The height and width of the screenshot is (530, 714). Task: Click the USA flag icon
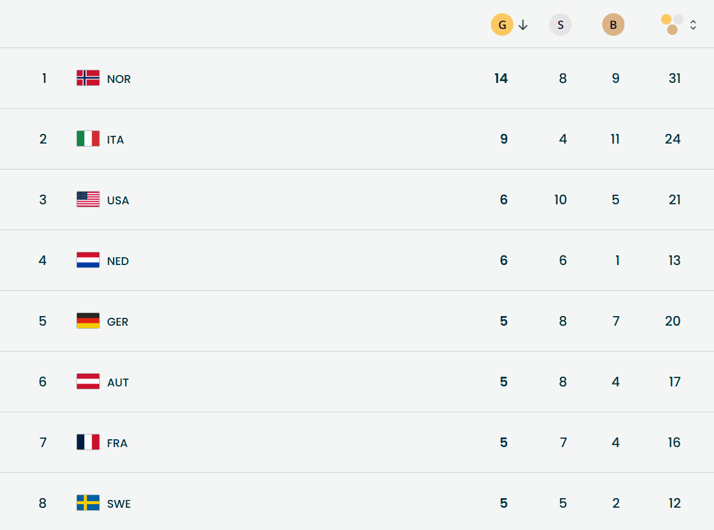[x=88, y=200]
